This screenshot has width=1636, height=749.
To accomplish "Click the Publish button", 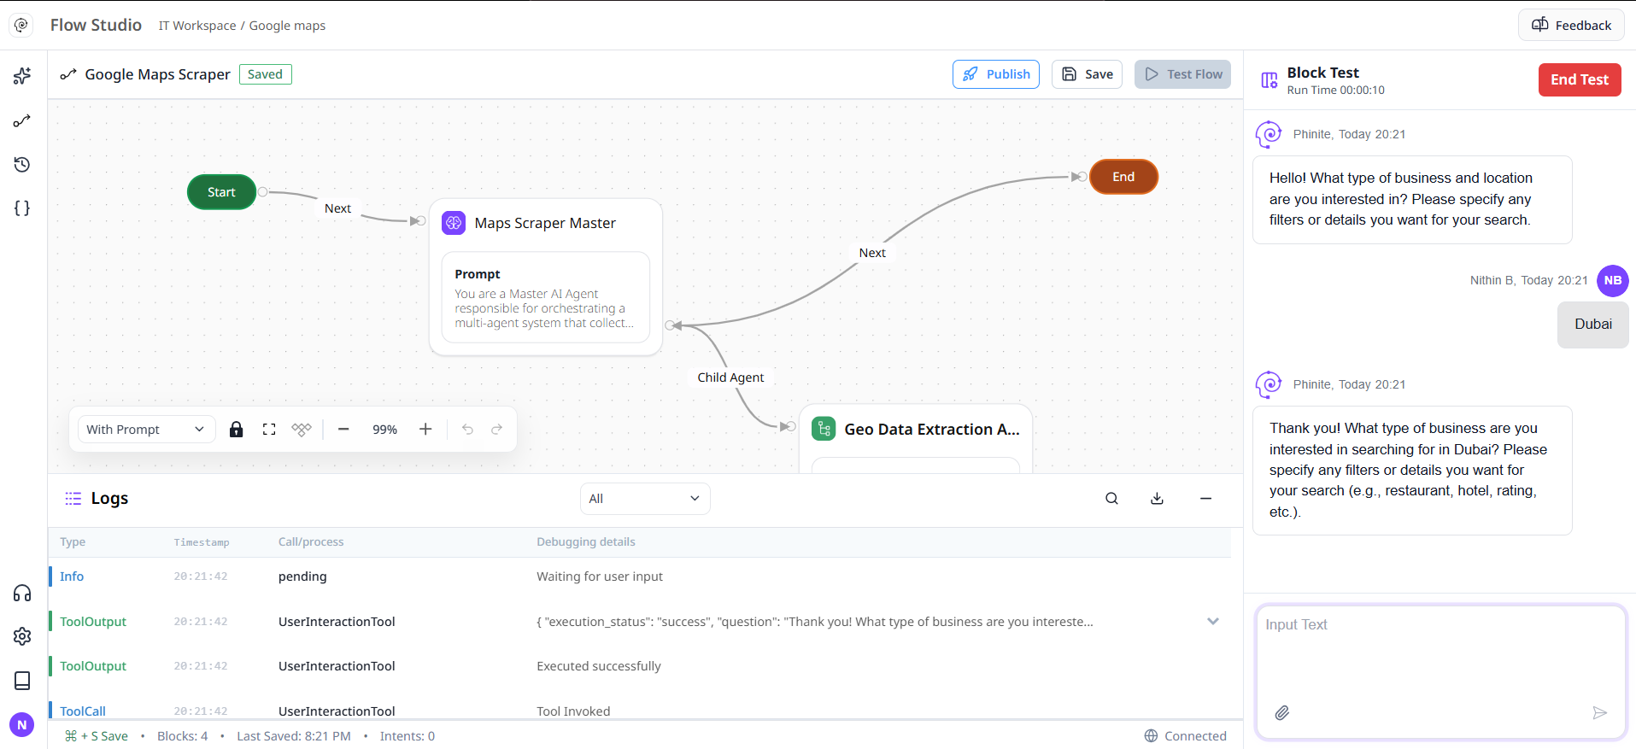I will 996,74.
